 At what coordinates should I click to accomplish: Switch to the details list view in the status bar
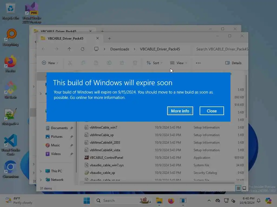click(x=238, y=188)
